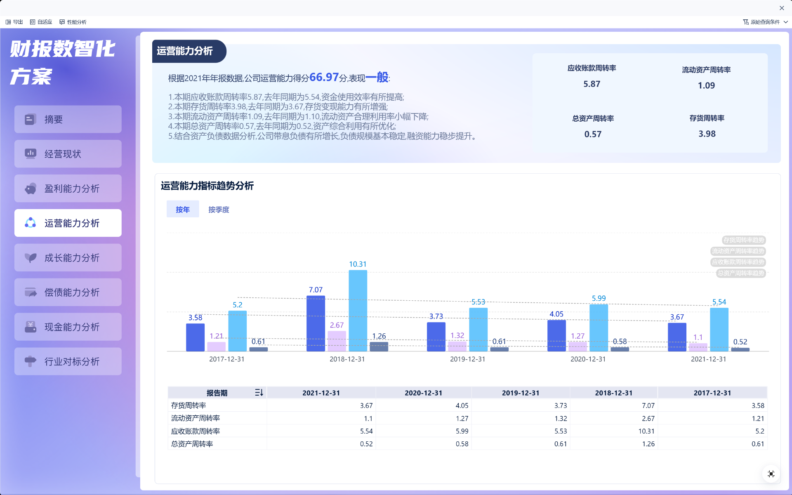Open the 现金能力分析 page
The width and height of the screenshot is (792, 495).
68,327
